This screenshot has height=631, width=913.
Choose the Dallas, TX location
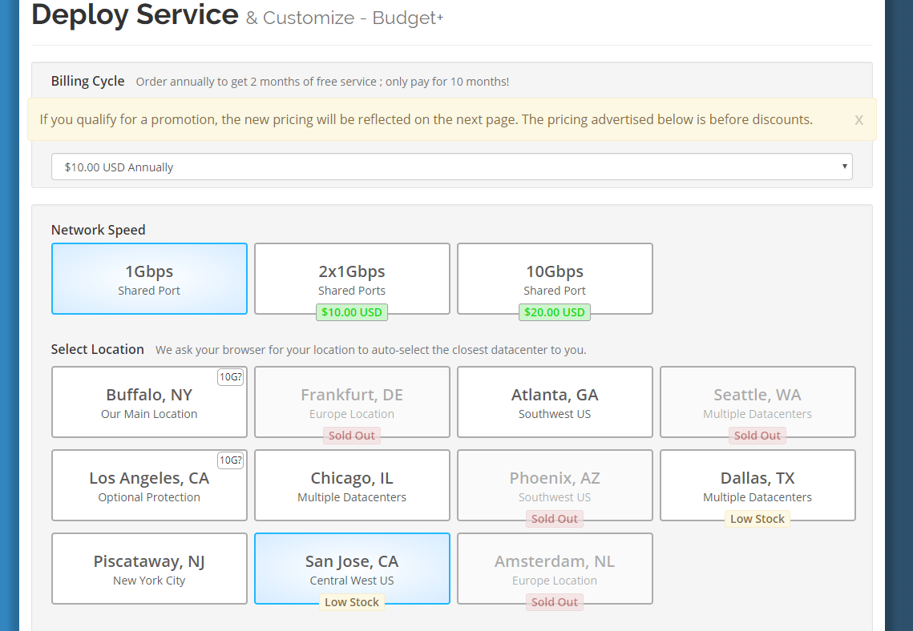[757, 485]
